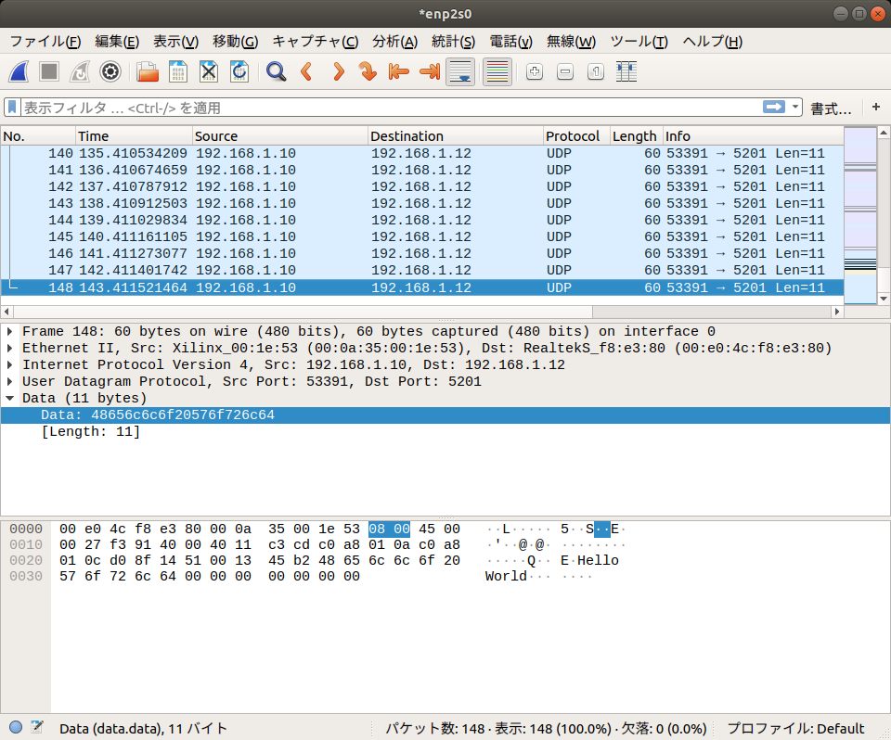The image size is (891, 740).
Task: Sort by the Source column header
Action: click(279, 136)
